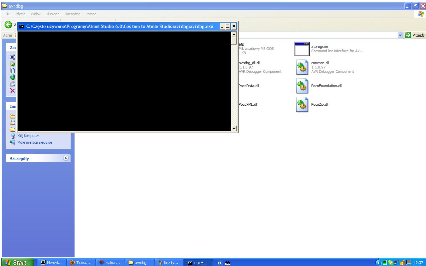Open the address bar dropdown arrow
The width and height of the screenshot is (426, 266).
(x=400, y=35)
